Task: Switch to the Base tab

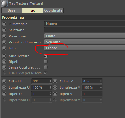Action: click(12, 10)
